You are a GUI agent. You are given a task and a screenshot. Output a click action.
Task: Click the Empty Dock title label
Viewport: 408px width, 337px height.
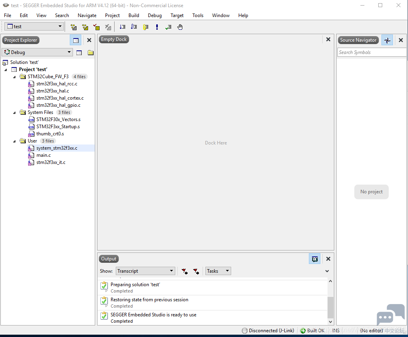coord(114,39)
